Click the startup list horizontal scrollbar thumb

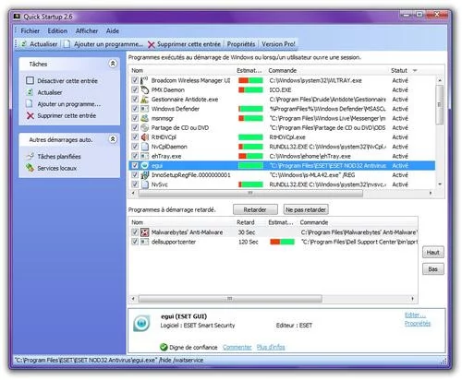250,193
